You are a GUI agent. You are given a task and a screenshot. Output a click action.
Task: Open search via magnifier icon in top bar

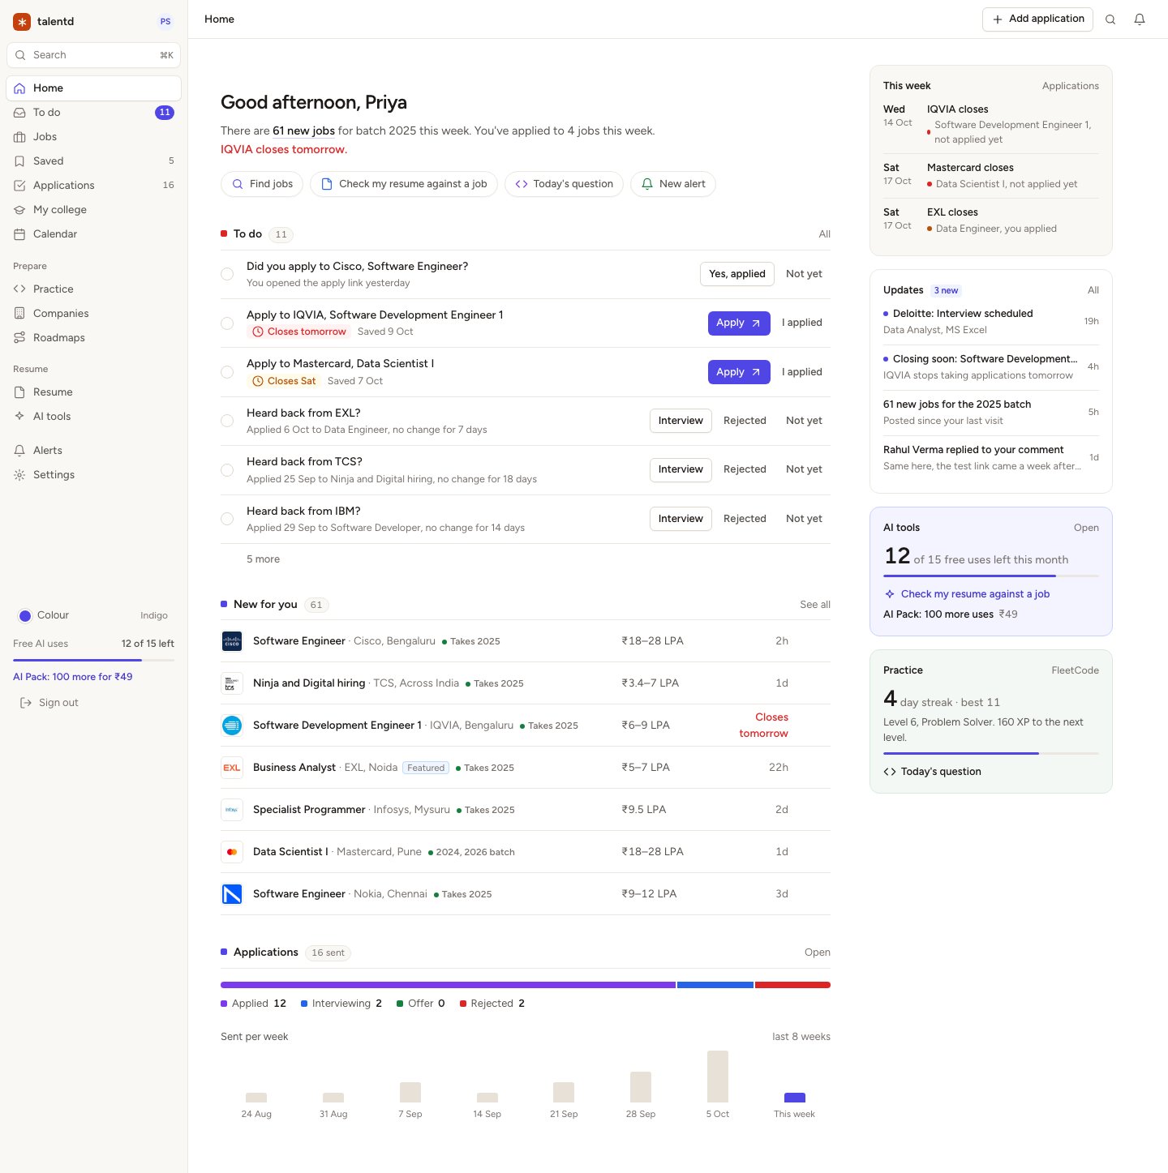pyautogui.click(x=1110, y=19)
